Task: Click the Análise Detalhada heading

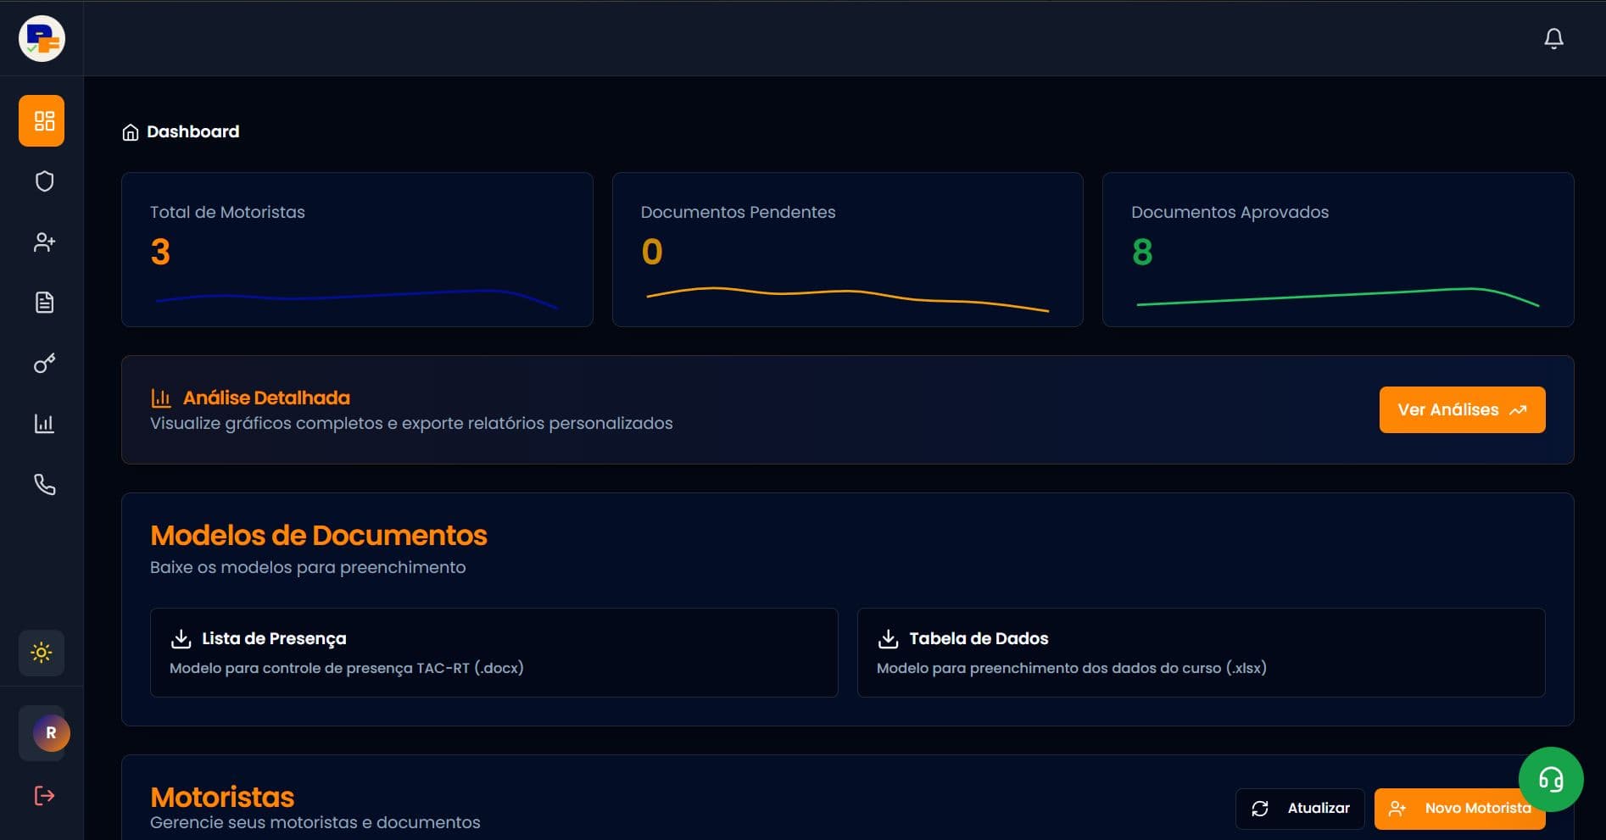Action: tap(266, 398)
